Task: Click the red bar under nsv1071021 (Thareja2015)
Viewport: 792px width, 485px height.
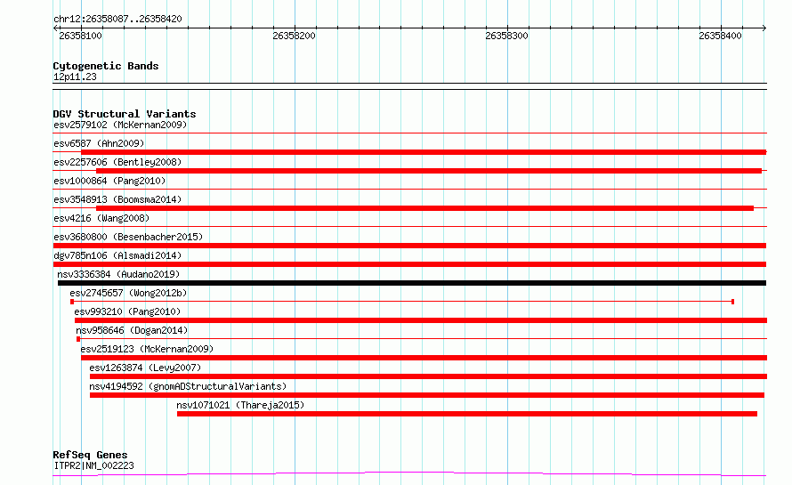Action: coord(467,414)
